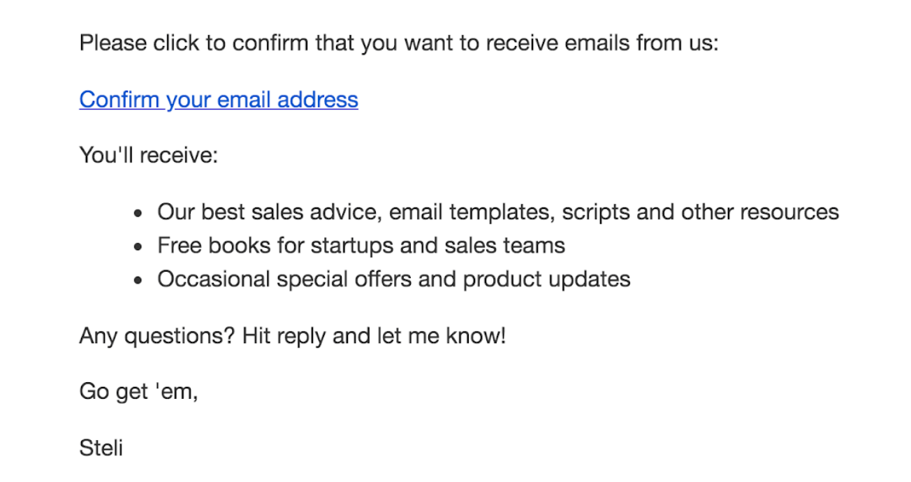Image resolution: width=911 pixels, height=482 pixels.
Task: Click the 'Hit reply and let me know!' text
Action: pyautogui.click(x=374, y=336)
